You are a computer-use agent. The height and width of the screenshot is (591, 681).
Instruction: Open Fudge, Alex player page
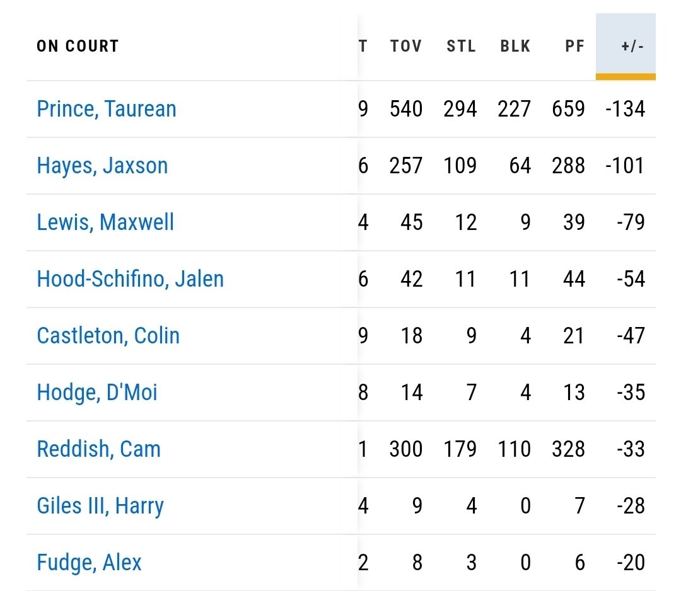(x=89, y=563)
